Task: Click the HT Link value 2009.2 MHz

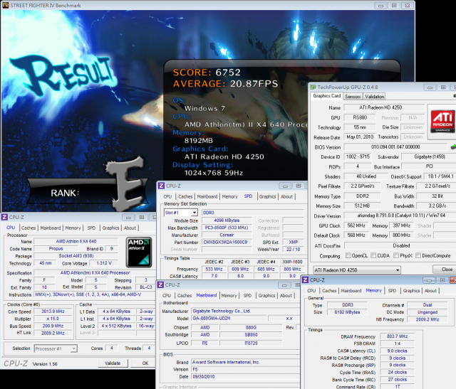Action: click(53, 333)
